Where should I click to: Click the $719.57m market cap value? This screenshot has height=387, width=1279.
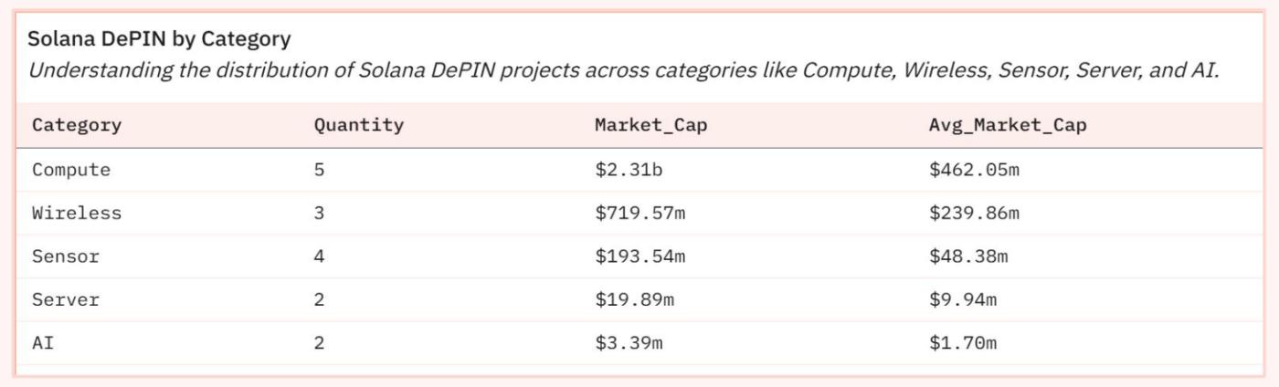[x=639, y=214]
